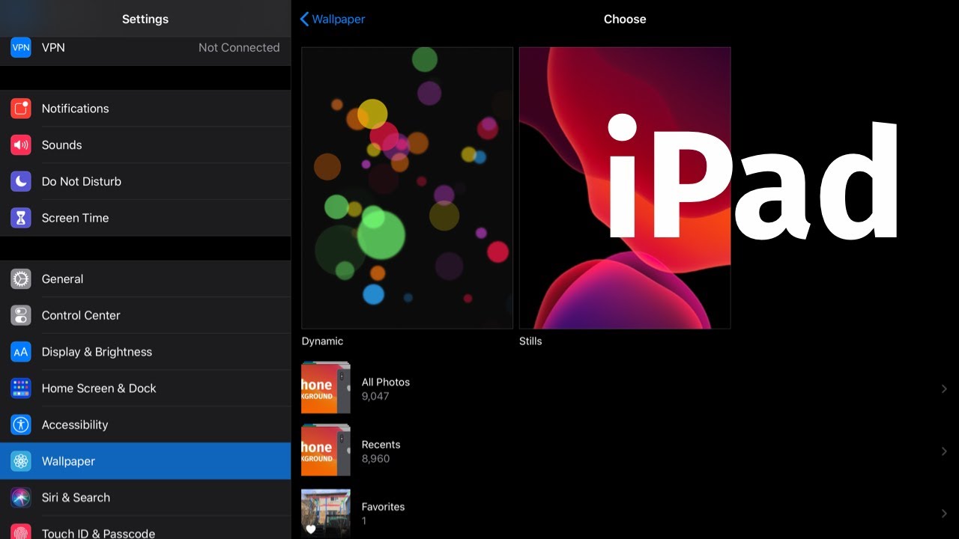Tap the Settings title header
This screenshot has height=539, width=959.
tap(145, 19)
